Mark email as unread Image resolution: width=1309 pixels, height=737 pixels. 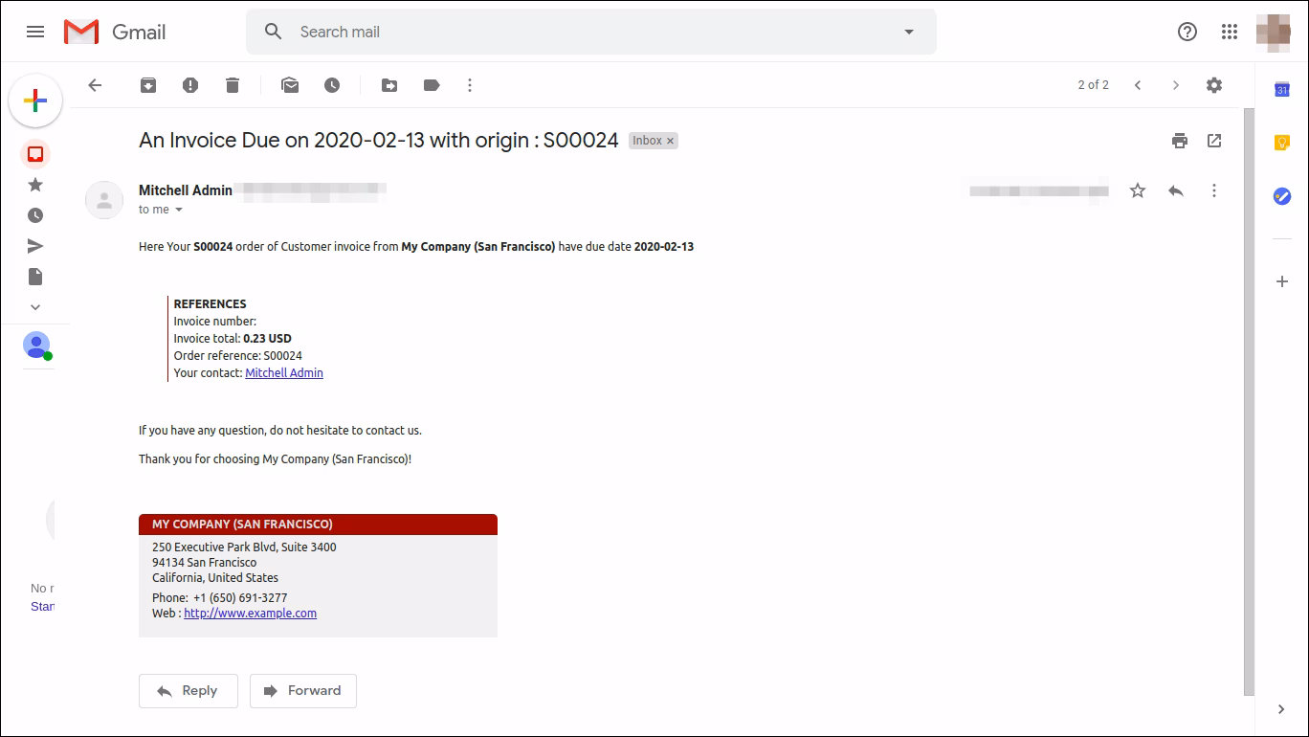290,85
